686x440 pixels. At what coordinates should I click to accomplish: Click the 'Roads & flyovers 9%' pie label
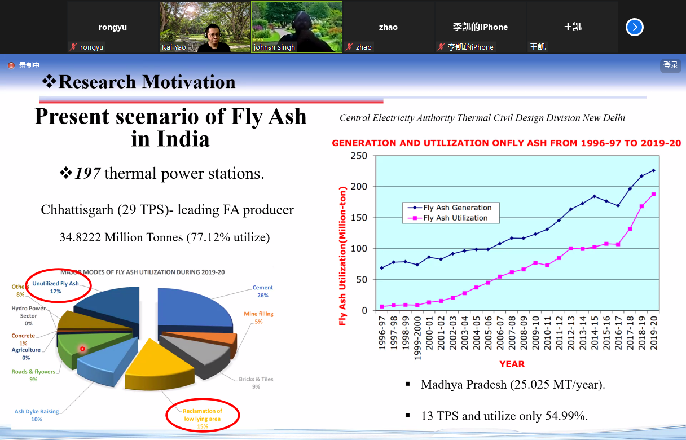pos(33,376)
